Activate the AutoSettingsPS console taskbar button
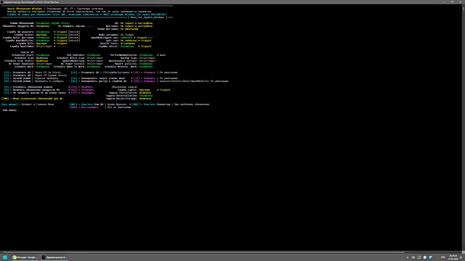 pos(54,257)
